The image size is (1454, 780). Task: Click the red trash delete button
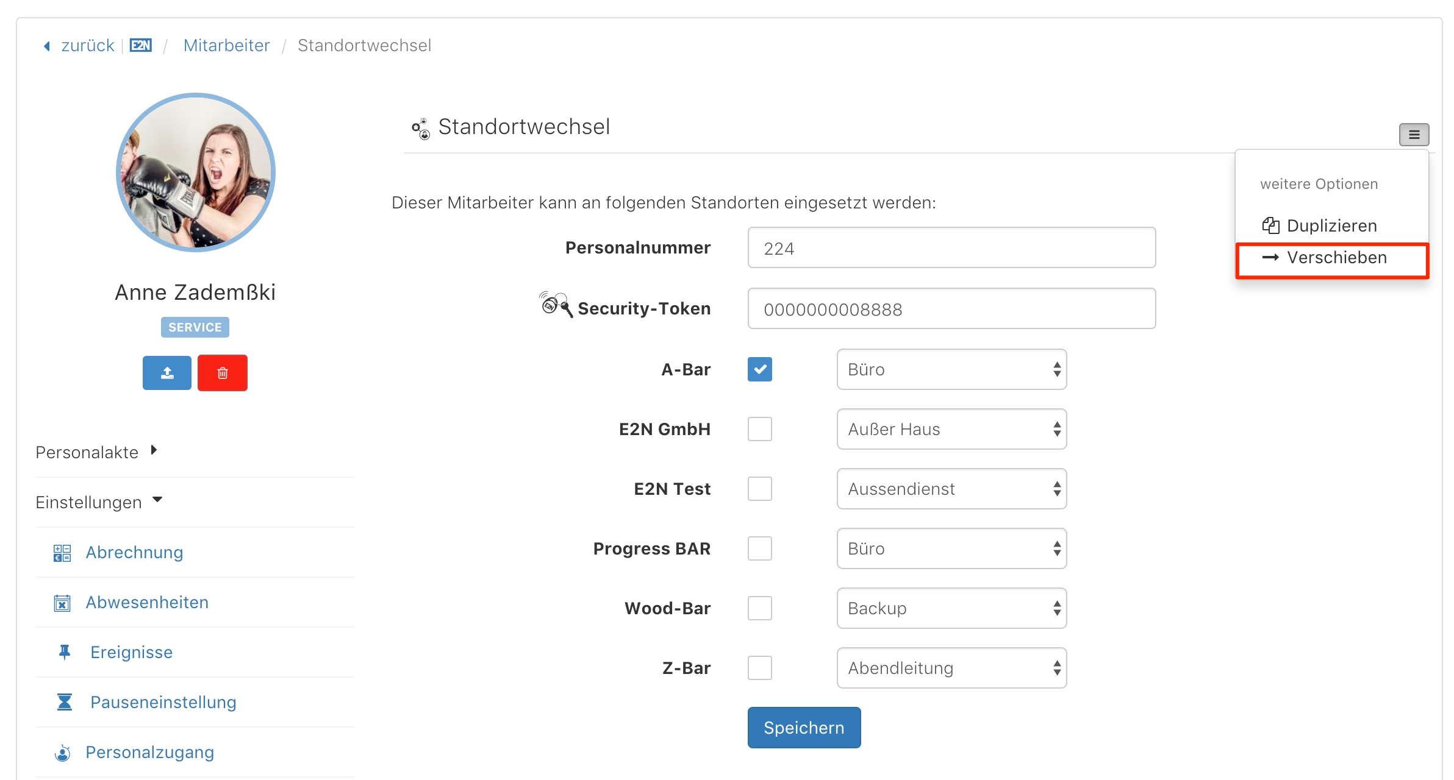coord(223,373)
